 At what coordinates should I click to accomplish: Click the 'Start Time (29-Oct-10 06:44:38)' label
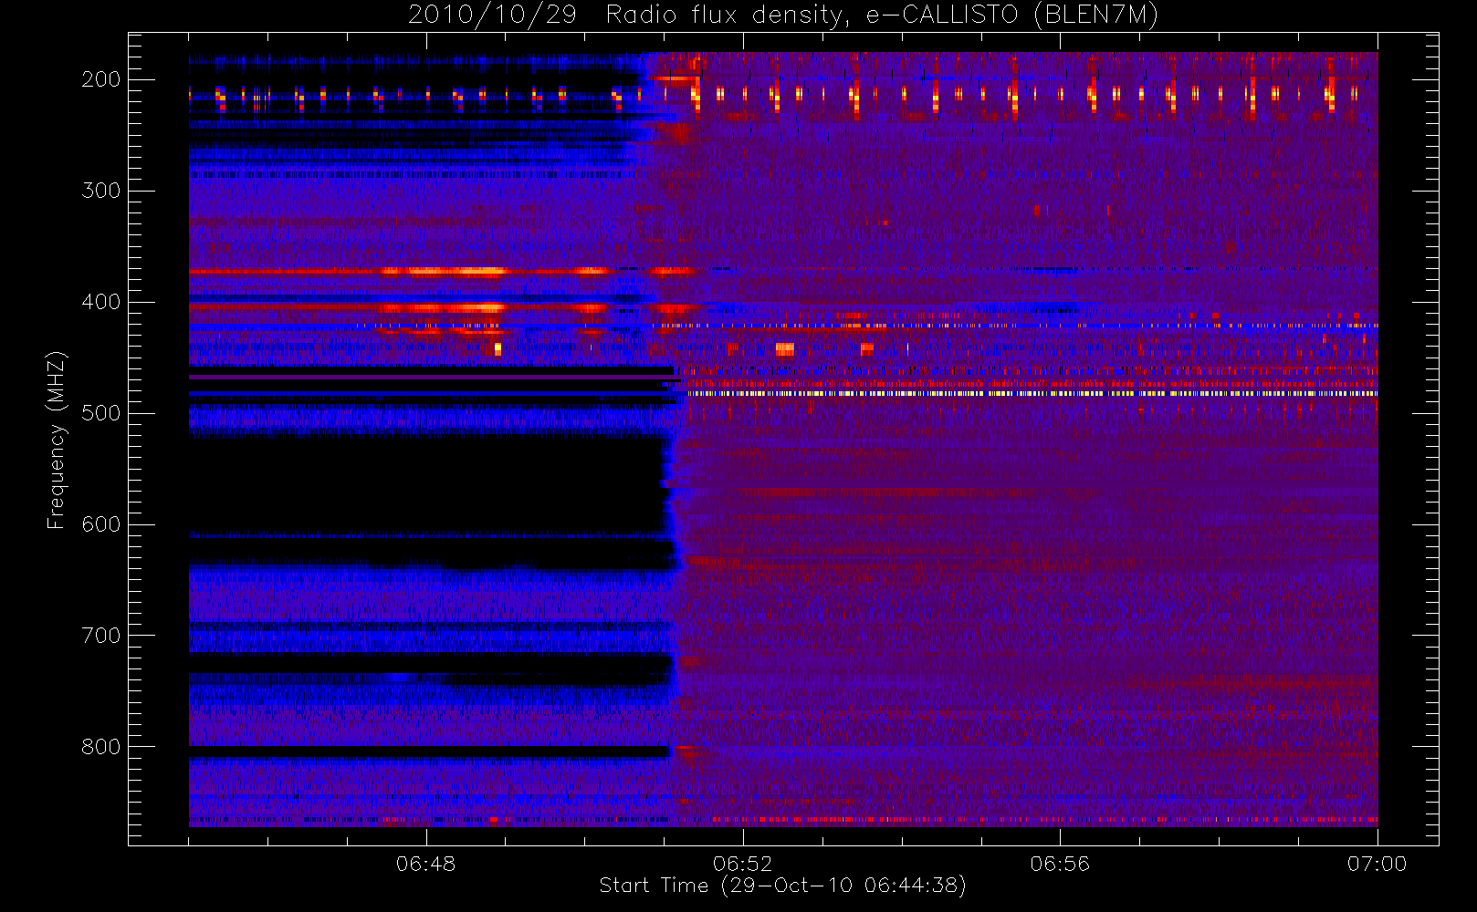[782, 886]
